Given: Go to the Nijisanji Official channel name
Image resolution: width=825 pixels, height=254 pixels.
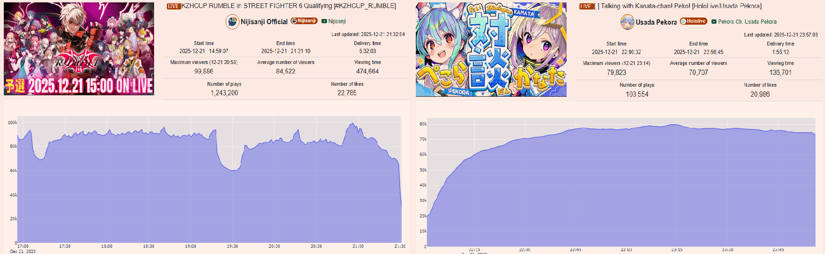Looking at the screenshot, I should (x=264, y=22).
